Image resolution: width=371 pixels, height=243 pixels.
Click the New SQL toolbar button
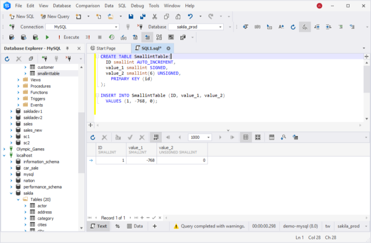pos(21,17)
